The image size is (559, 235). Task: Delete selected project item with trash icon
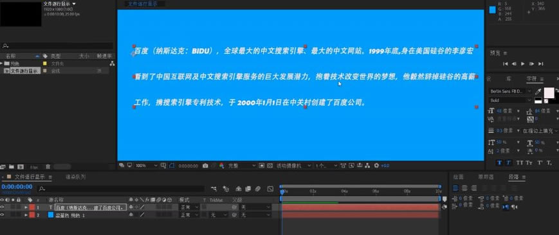[x=48, y=167]
